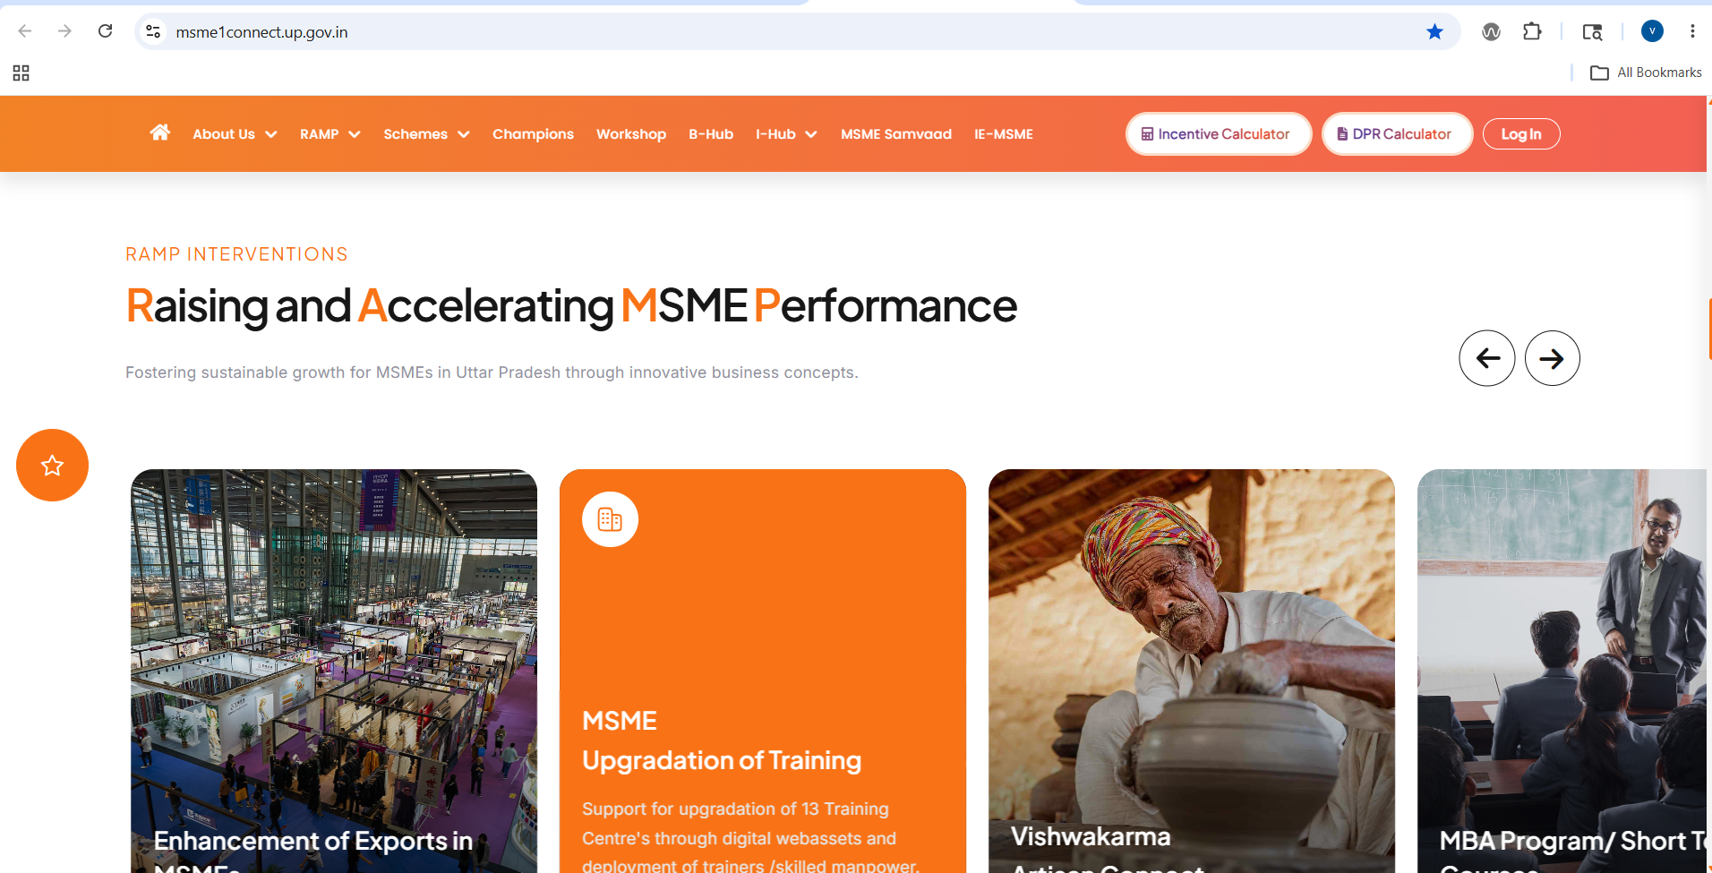
Task: Open the DPR Calculator
Action: [x=1398, y=133]
